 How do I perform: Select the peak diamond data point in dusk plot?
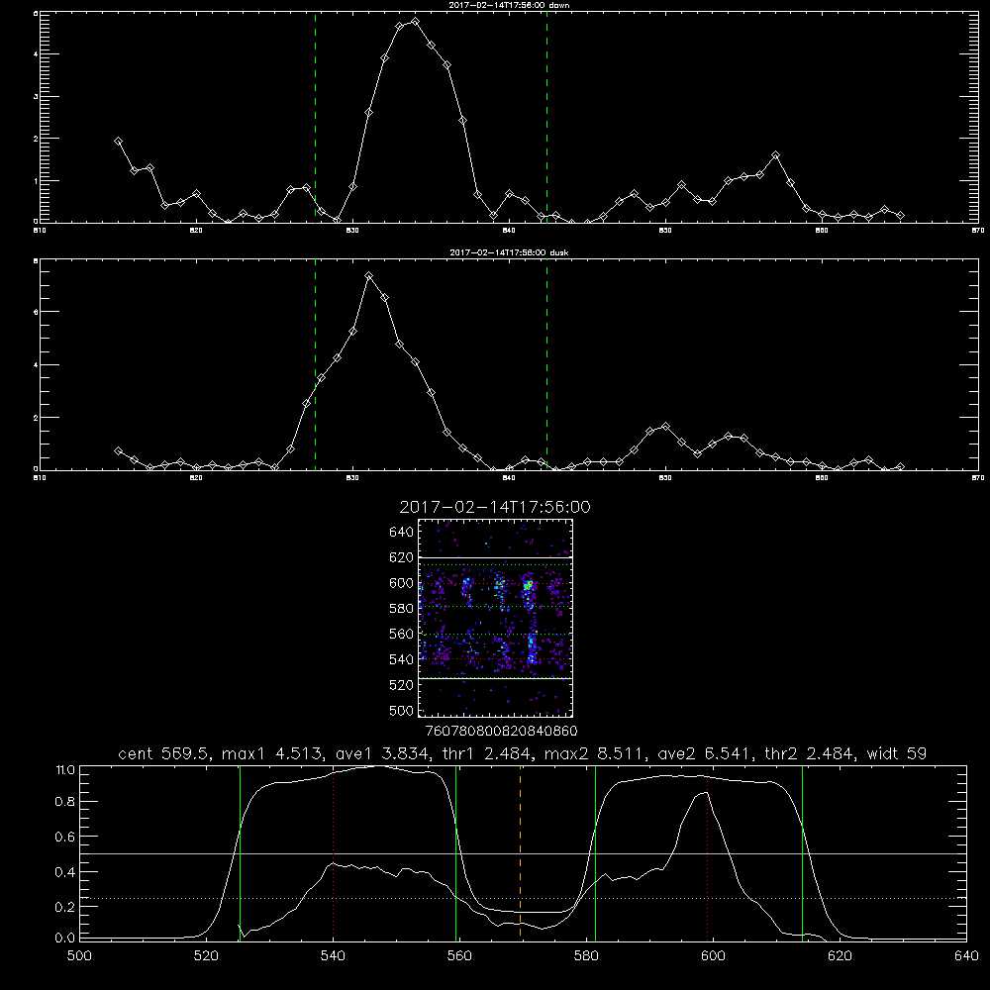click(x=368, y=276)
